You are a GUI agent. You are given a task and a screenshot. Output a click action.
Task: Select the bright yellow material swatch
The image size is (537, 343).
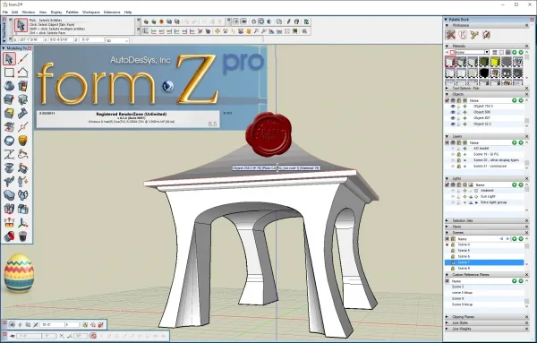(x=495, y=62)
